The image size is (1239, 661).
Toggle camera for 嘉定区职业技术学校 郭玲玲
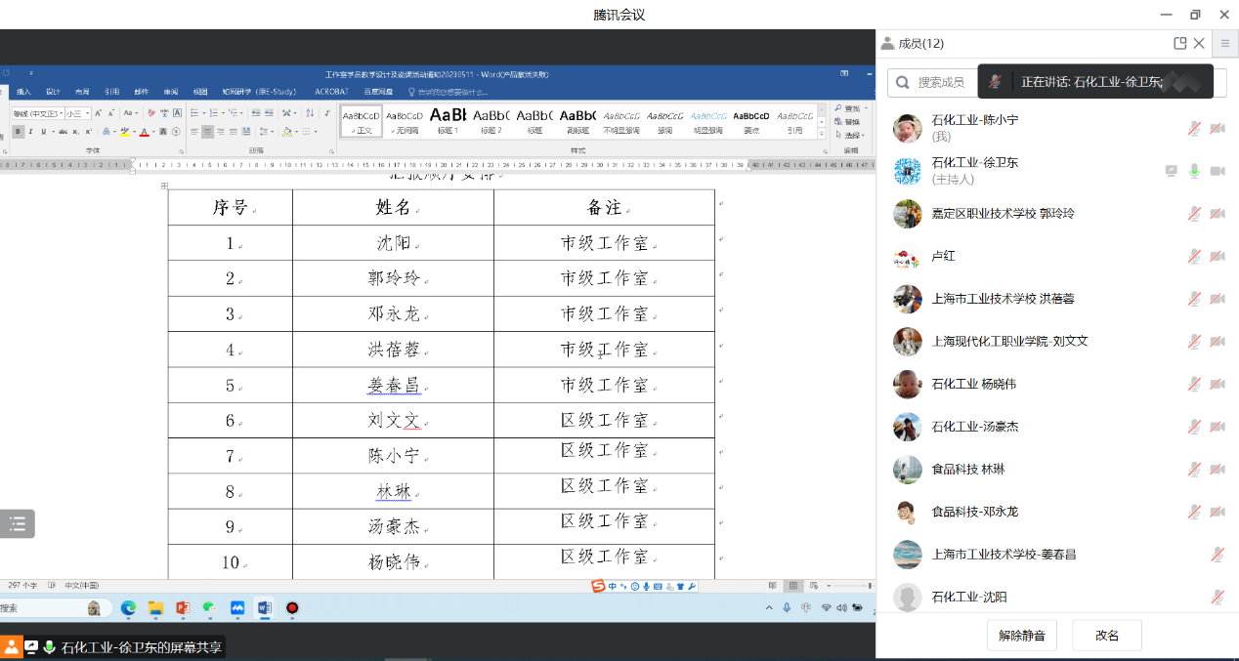click(x=1218, y=214)
